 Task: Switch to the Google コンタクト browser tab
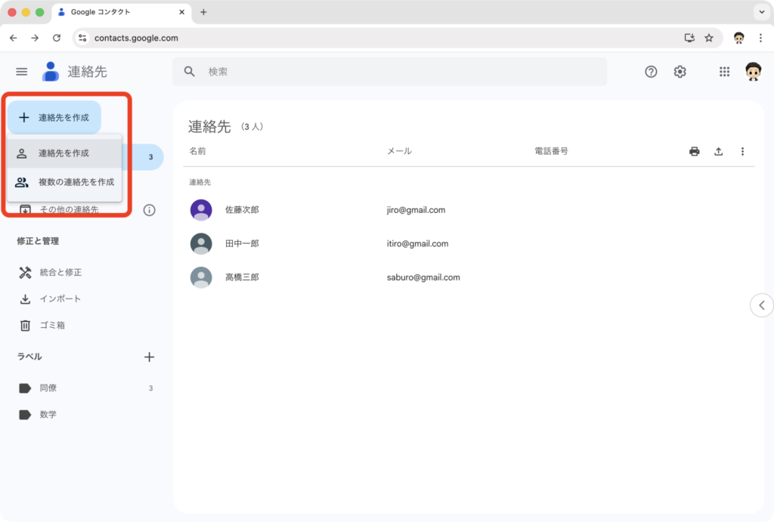[x=106, y=12]
